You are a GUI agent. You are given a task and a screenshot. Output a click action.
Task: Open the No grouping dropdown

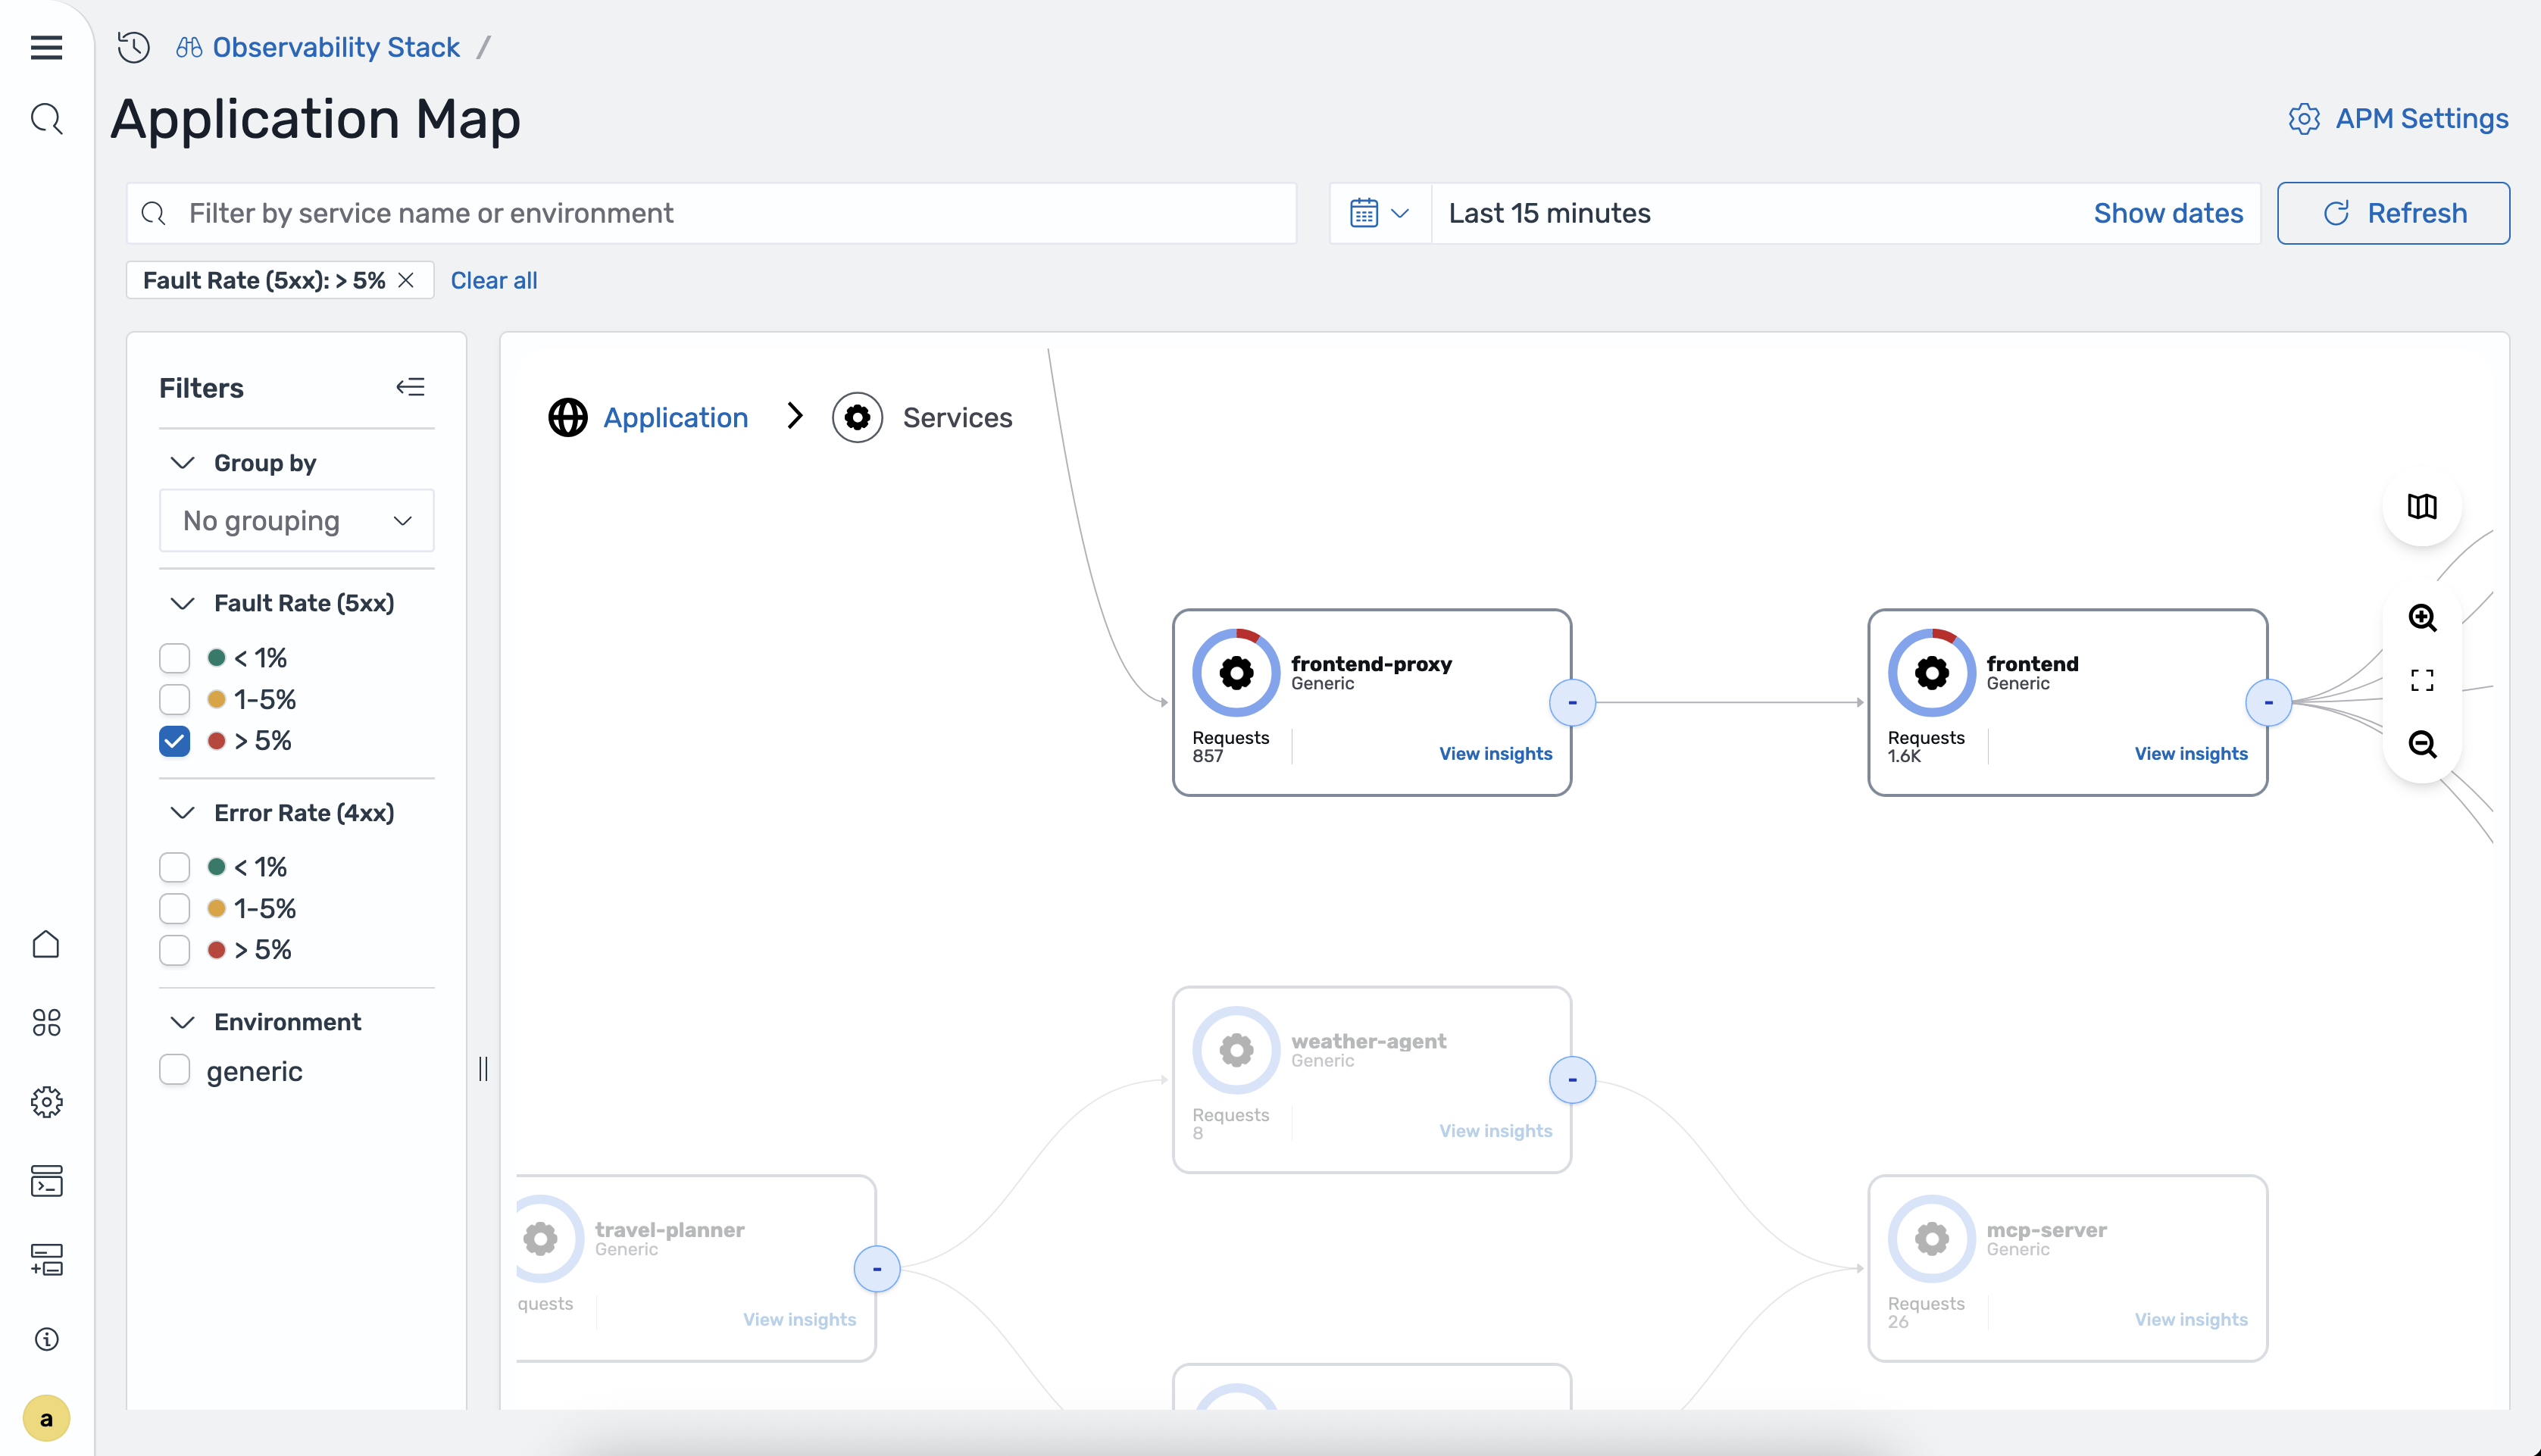(297, 520)
